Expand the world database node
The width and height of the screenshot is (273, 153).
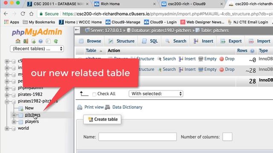pyautogui.click(x=7, y=128)
